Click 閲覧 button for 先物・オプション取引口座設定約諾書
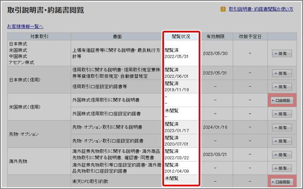 click(x=282, y=141)
